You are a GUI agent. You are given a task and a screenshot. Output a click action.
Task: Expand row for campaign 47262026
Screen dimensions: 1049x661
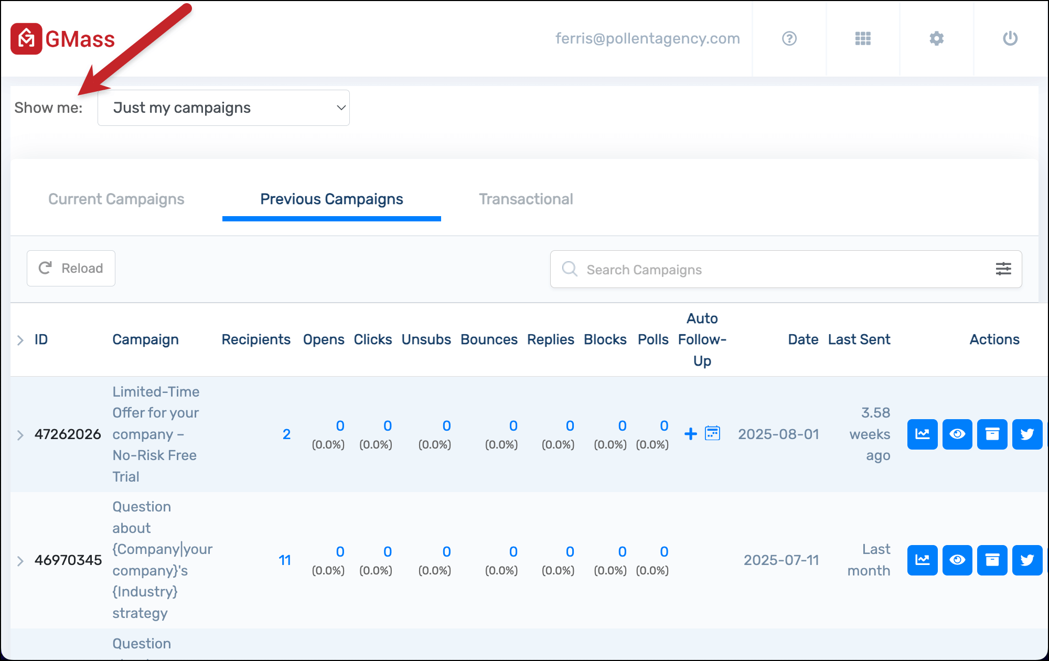click(x=20, y=435)
